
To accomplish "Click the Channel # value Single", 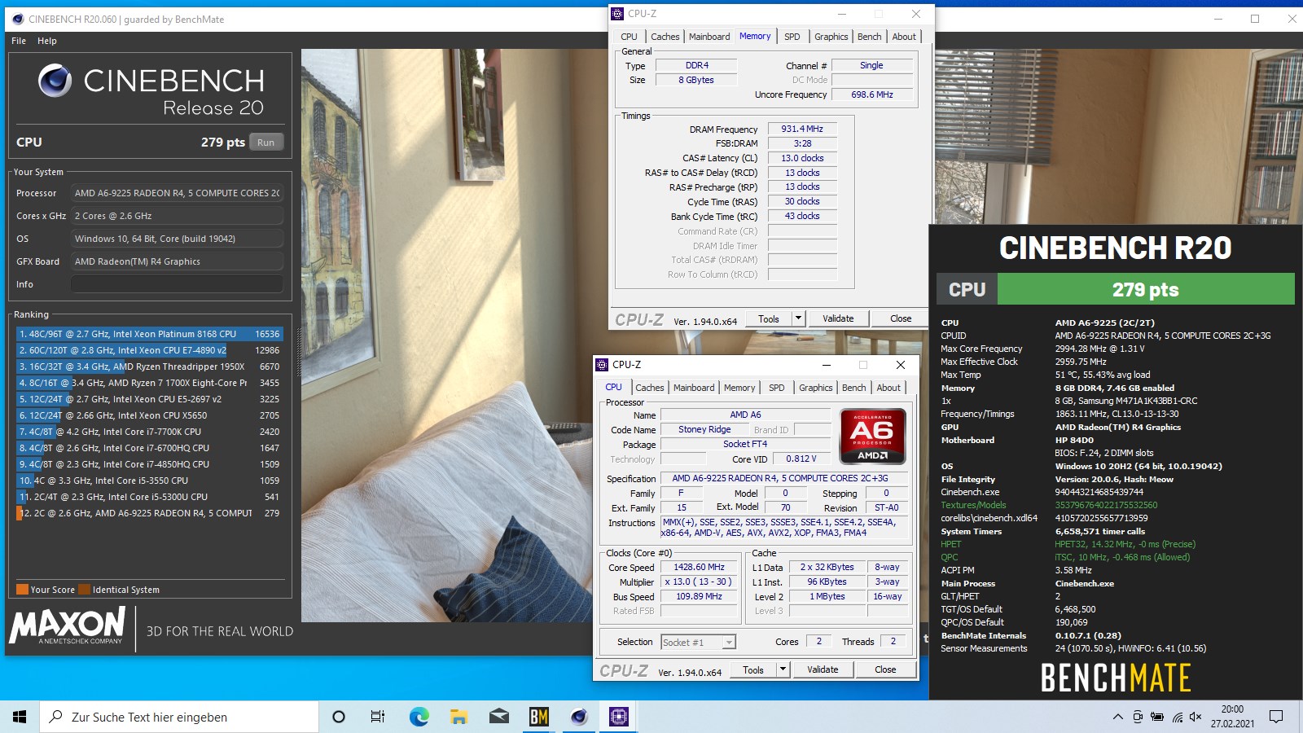I will click(x=871, y=65).
